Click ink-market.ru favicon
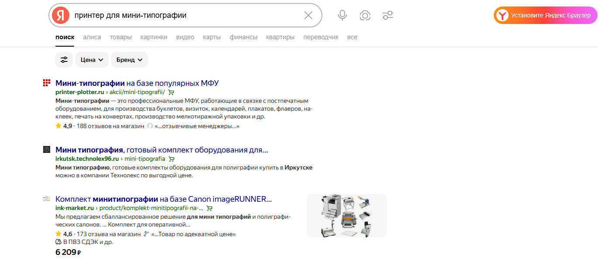Image resolution: width=598 pixels, height=271 pixels. tap(47, 199)
